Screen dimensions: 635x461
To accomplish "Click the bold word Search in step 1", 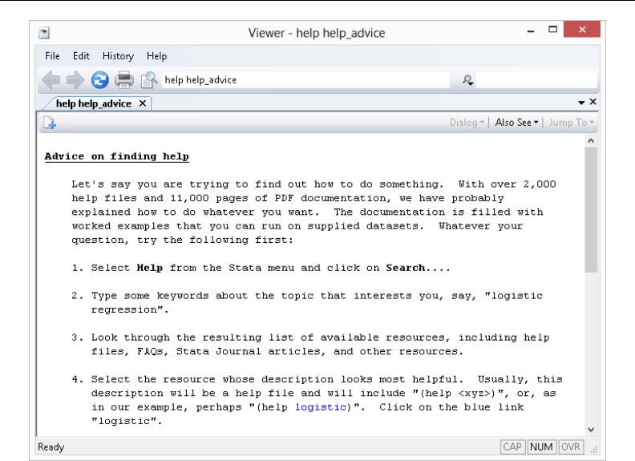I will pos(406,268).
